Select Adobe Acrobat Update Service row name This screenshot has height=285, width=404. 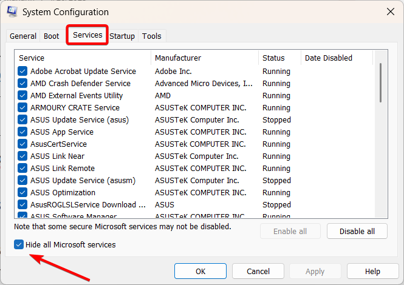(83, 72)
